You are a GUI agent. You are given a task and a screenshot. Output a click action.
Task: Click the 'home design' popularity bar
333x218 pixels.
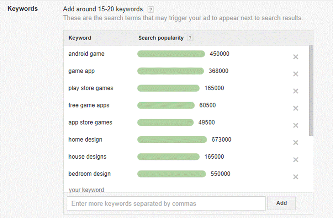tap(172, 140)
